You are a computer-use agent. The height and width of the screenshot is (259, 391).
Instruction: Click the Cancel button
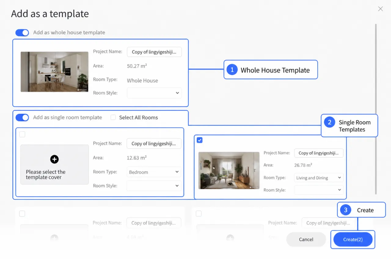(306, 239)
